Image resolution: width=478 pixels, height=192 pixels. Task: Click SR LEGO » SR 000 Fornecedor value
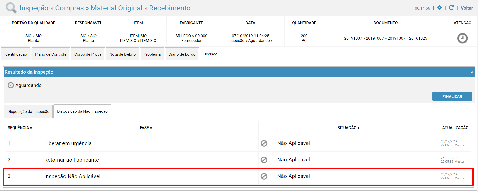point(191,38)
